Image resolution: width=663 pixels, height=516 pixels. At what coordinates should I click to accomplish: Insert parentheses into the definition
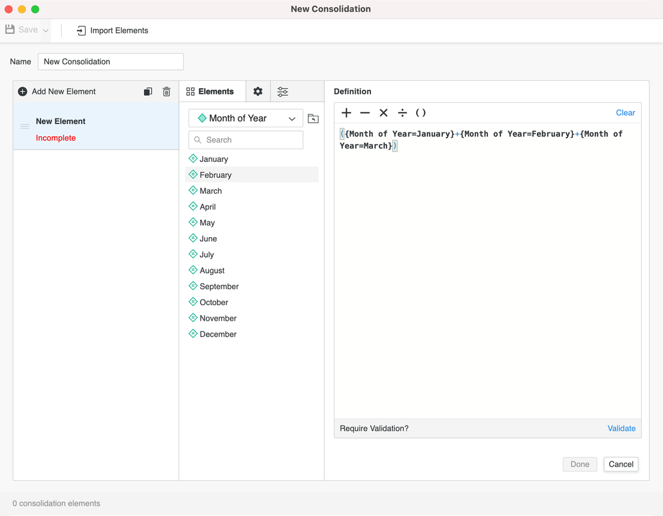tap(421, 113)
